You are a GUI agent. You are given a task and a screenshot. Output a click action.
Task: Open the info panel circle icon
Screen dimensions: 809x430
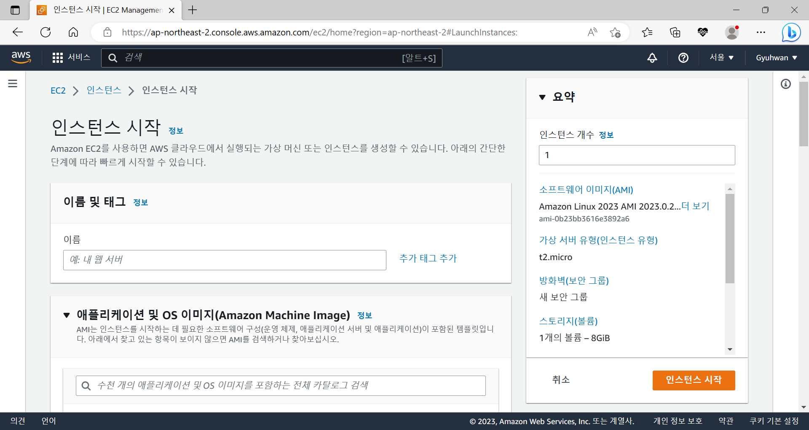(785, 84)
